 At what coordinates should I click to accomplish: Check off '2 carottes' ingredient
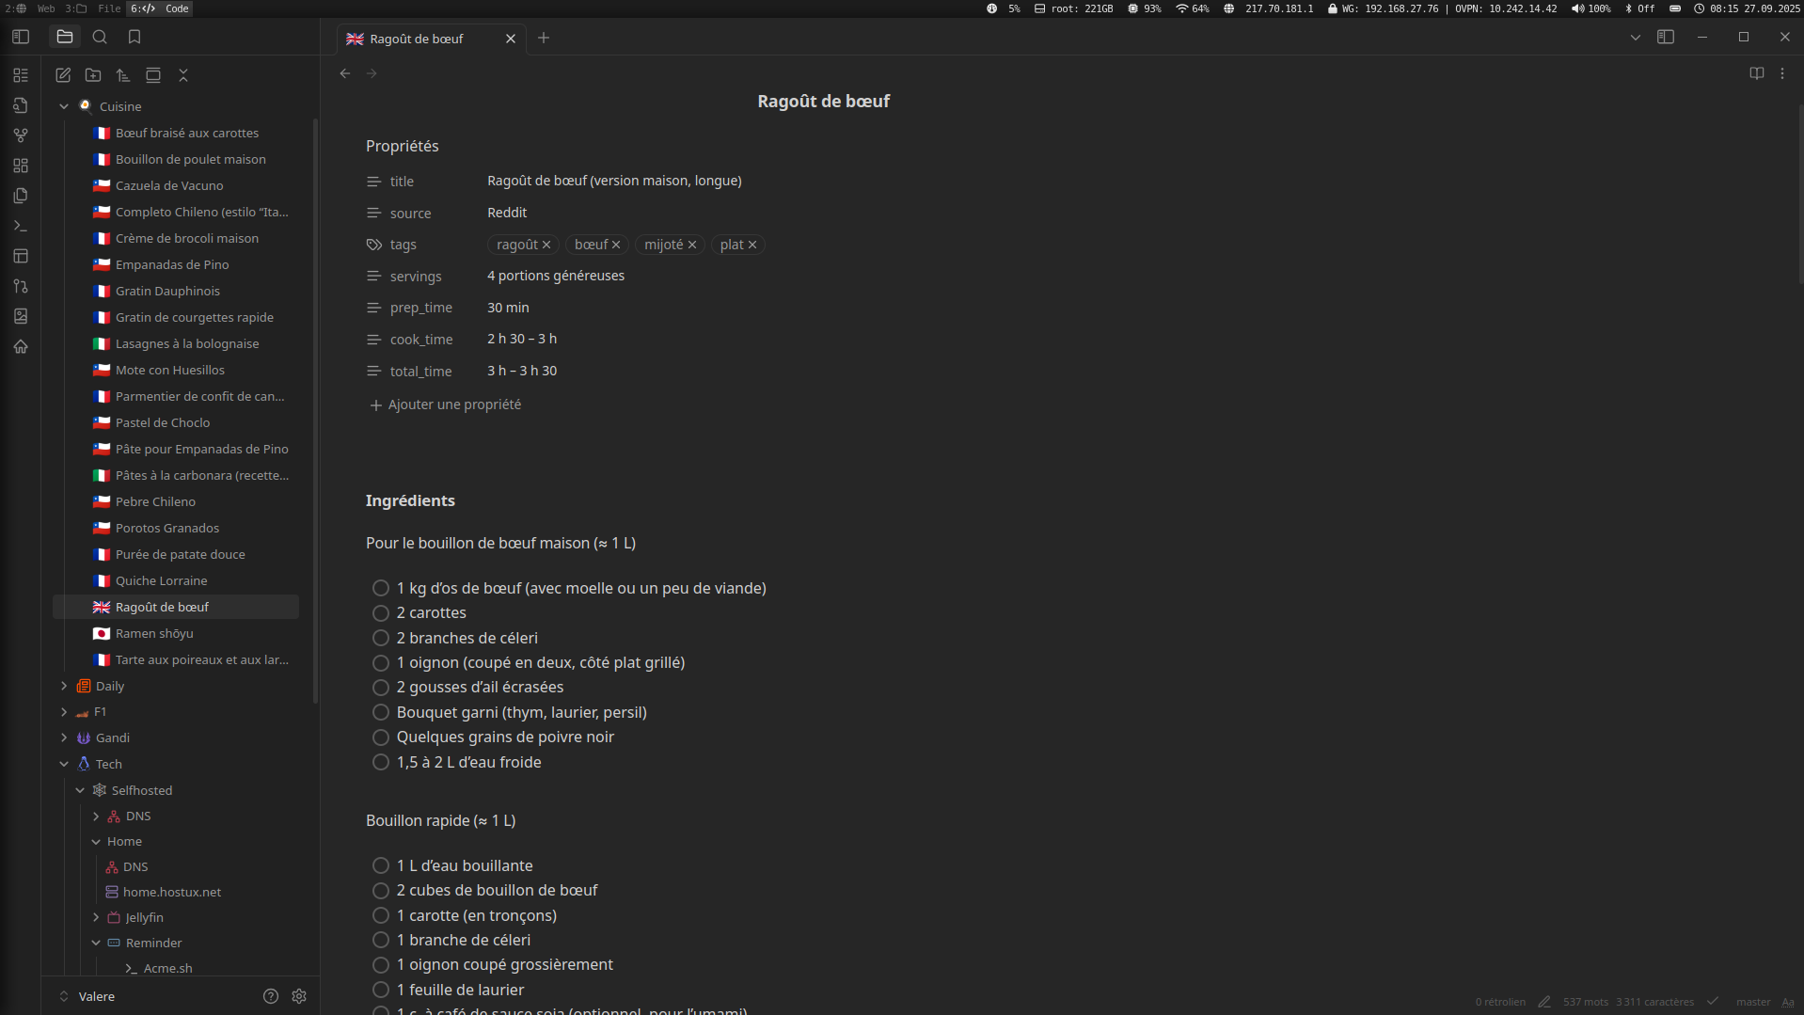(x=381, y=613)
